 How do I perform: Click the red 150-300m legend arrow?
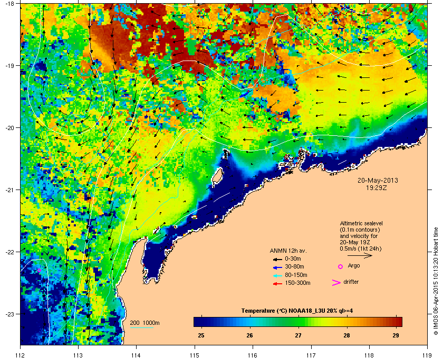coord(277,284)
